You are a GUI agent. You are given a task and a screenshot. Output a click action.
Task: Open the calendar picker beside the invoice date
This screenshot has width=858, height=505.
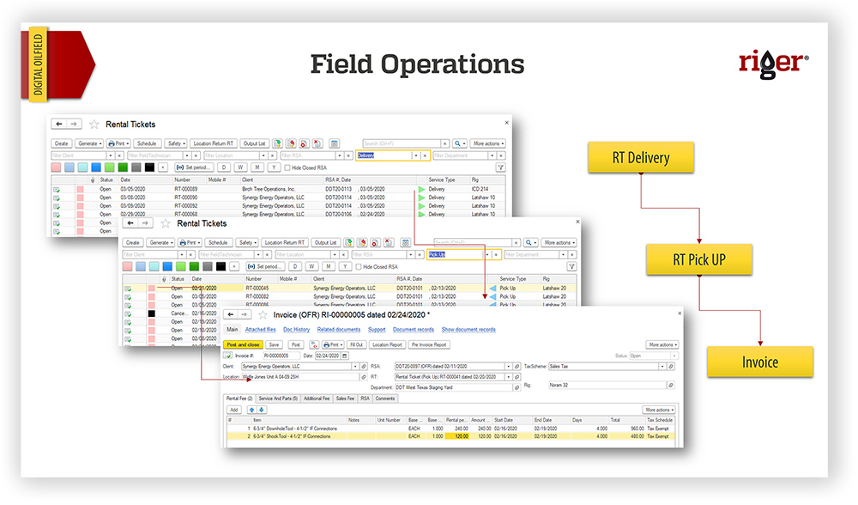coord(343,356)
